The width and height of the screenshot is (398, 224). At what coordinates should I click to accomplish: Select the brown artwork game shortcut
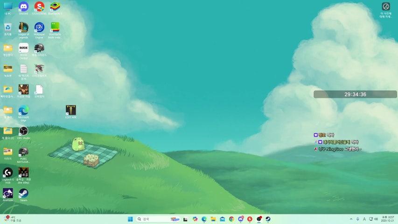(x=23, y=91)
